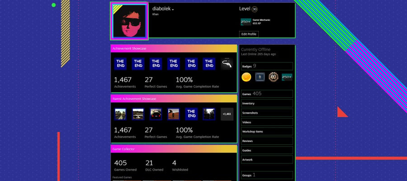
Task: Go to the Inventory section
Action: [267, 103]
